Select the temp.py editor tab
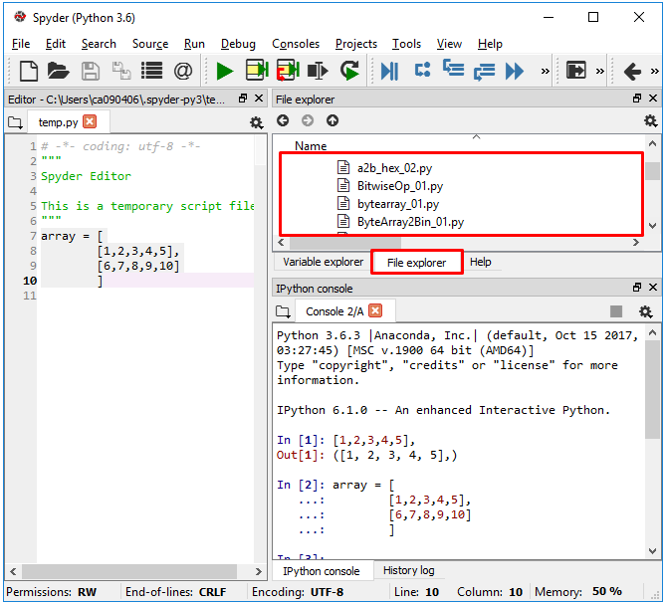The height and width of the screenshot is (604, 668). pos(59,122)
